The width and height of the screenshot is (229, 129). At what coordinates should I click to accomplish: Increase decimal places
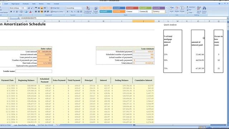[x=78, y=11]
